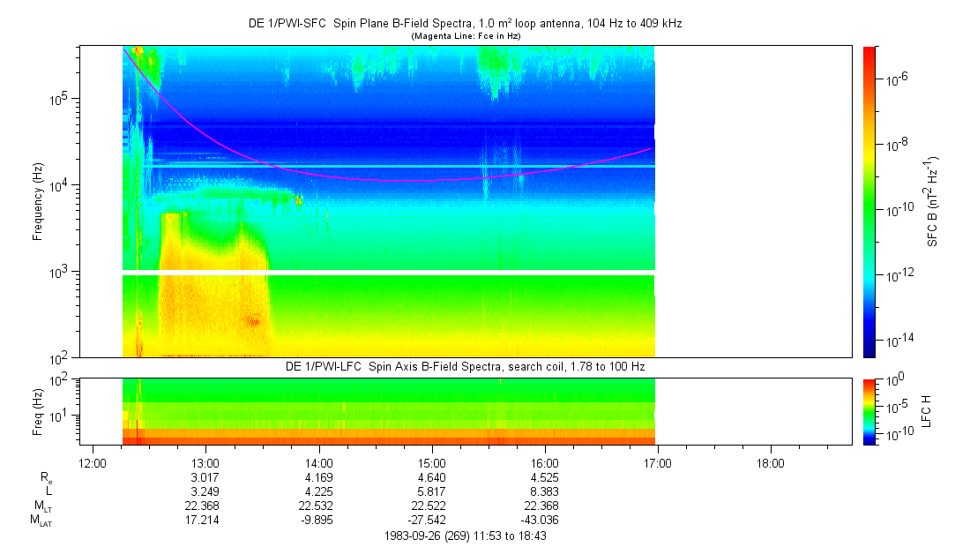Click the 10^-6 tick on SFC colorbar
955x547 pixels.
898,79
